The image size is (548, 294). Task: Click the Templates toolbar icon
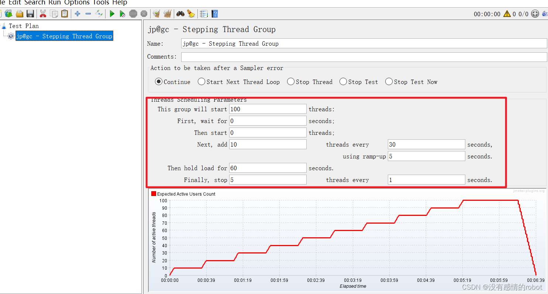[8, 14]
